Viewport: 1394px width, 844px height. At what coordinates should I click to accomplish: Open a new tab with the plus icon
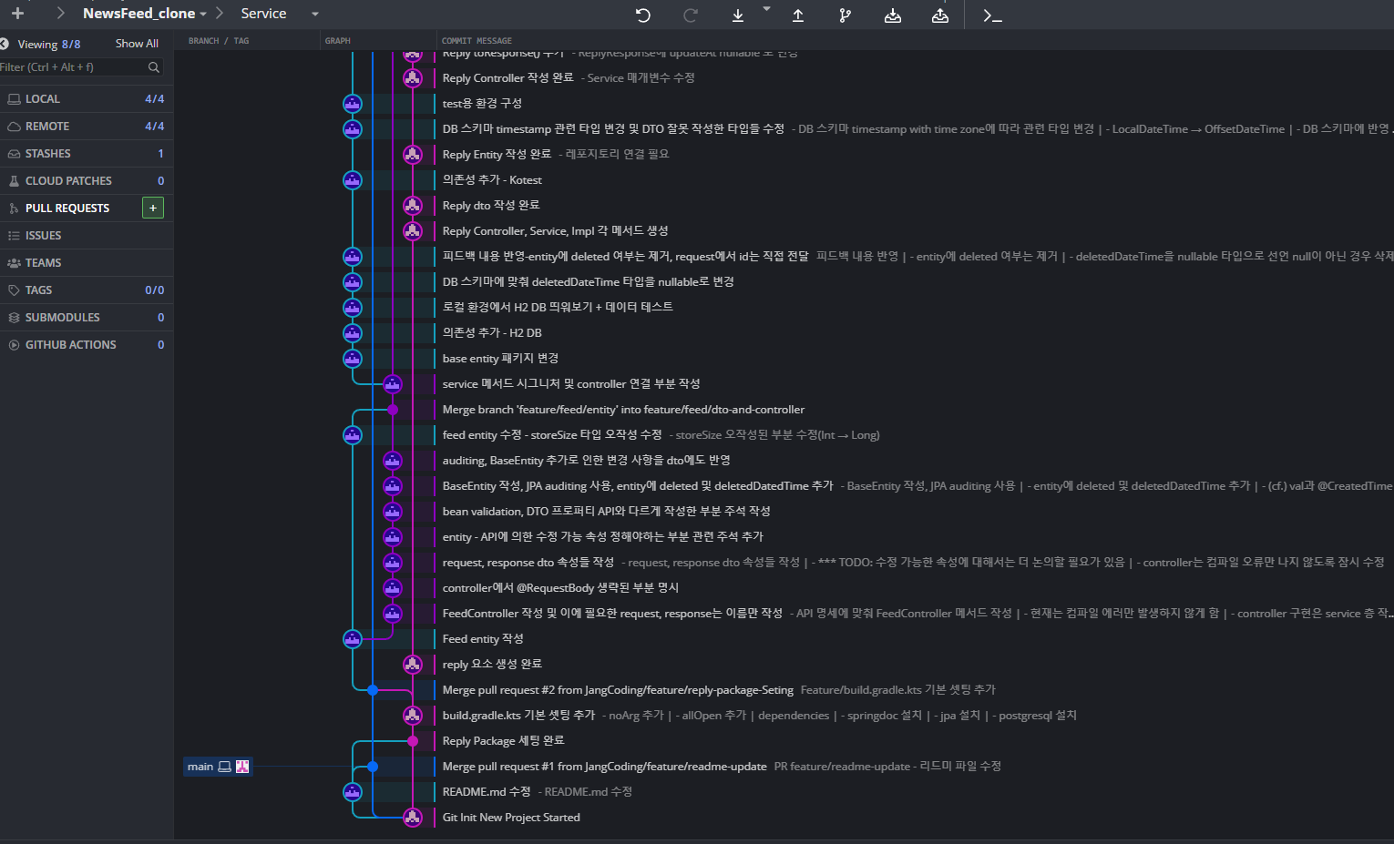(x=17, y=14)
